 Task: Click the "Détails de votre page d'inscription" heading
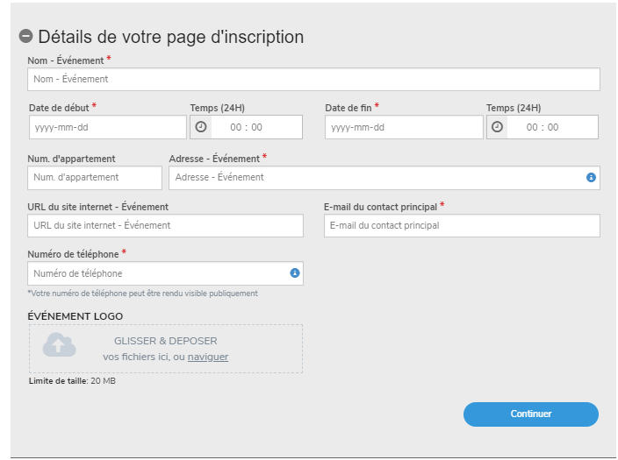tap(171, 37)
